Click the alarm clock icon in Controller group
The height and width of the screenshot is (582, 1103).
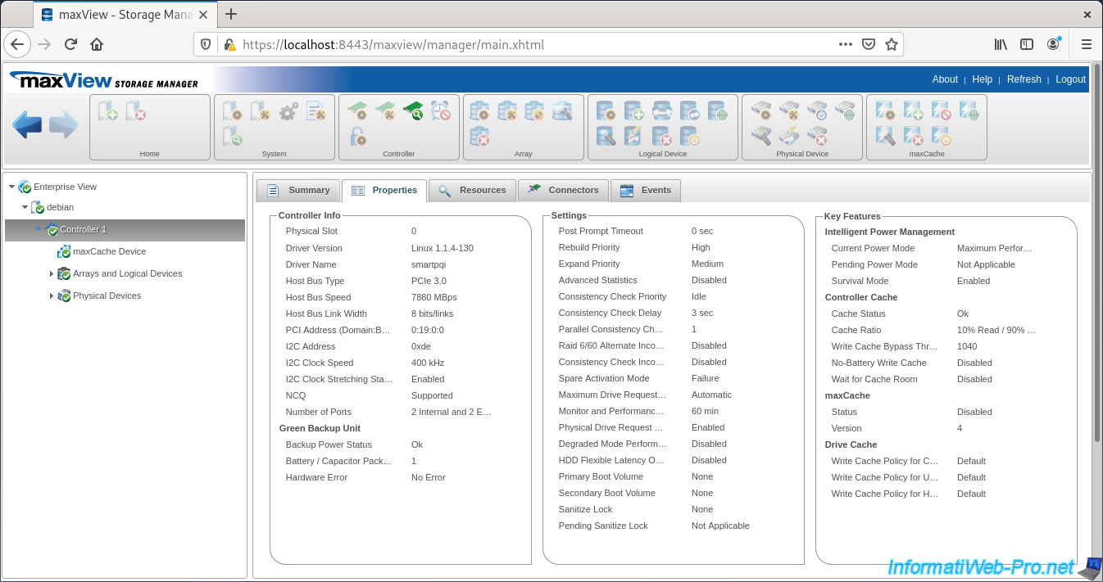click(440, 111)
